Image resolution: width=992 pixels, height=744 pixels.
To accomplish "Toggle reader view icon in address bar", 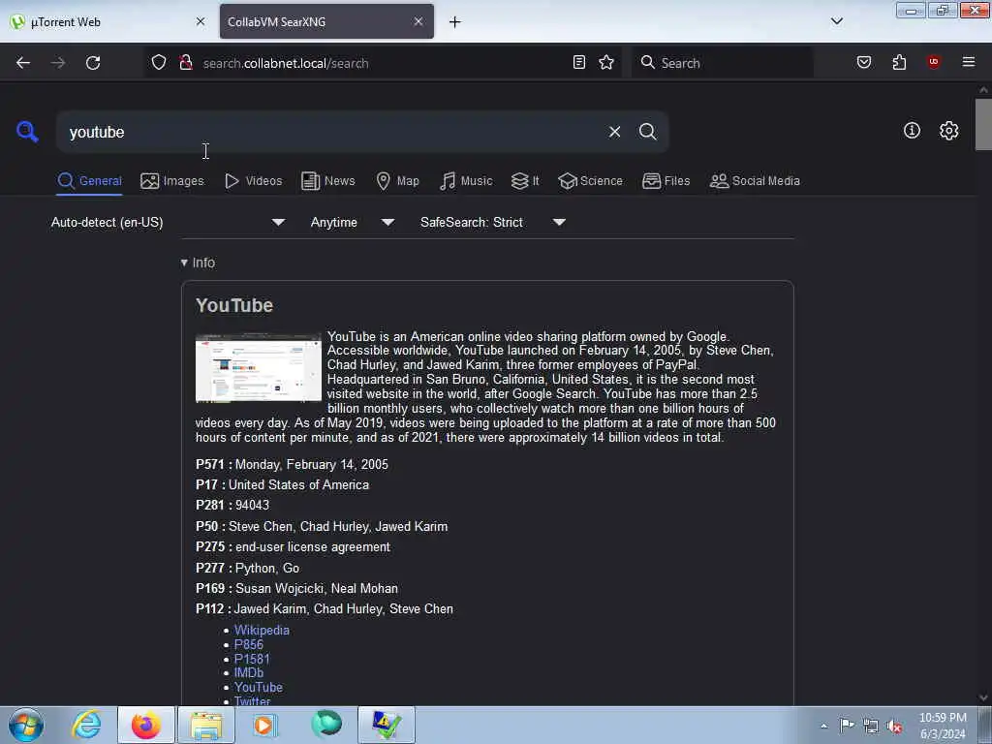I will click(x=579, y=63).
